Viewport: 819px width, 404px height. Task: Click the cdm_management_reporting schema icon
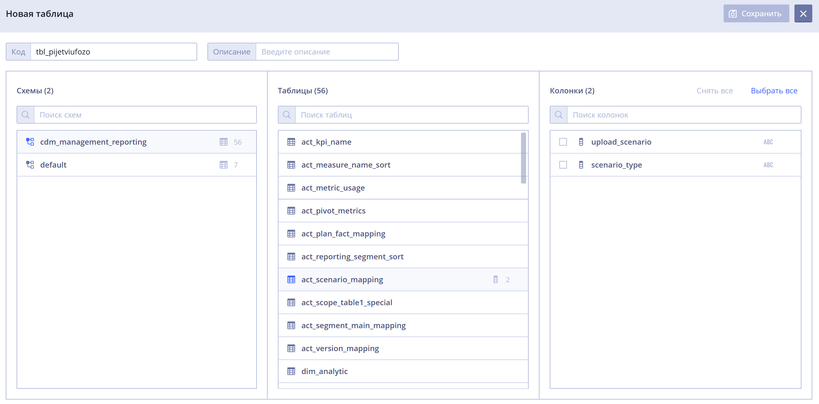tap(30, 142)
